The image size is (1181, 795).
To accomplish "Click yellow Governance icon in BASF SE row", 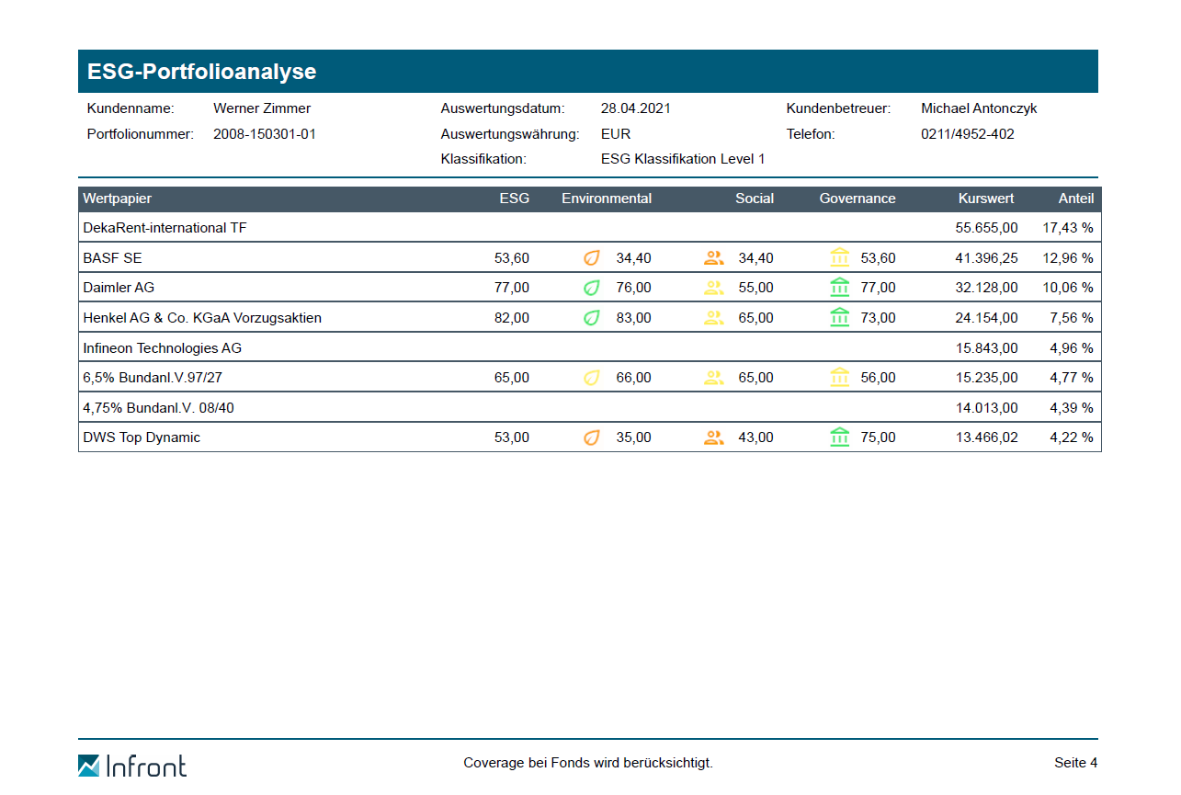I will coord(839,258).
